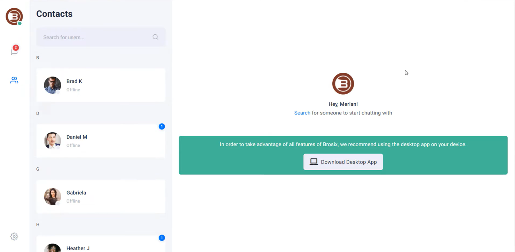This screenshot has height=252, width=515.
Task: Open the settings gear icon
Action: coord(14,237)
